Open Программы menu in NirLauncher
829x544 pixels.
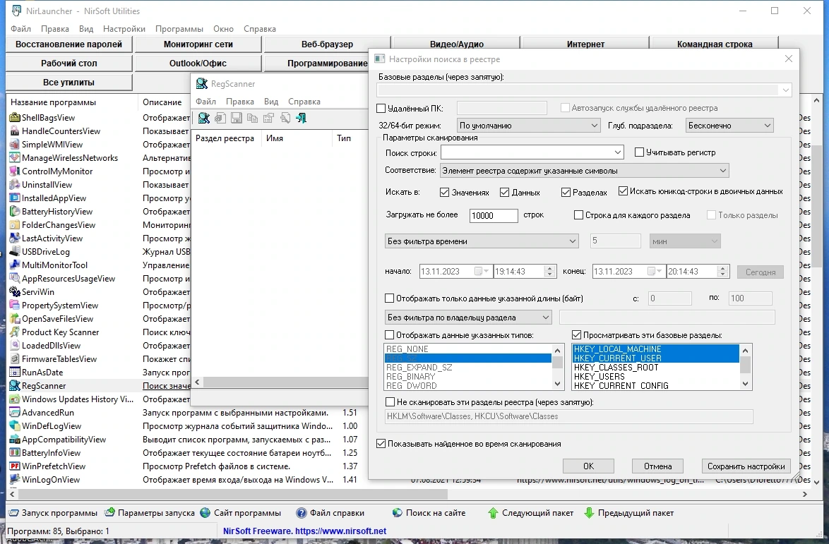click(x=179, y=29)
